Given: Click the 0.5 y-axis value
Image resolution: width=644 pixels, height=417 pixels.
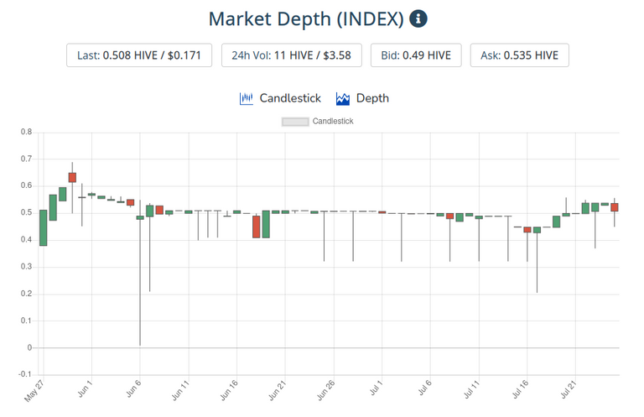Looking at the screenshot, I should coord(26,213).
